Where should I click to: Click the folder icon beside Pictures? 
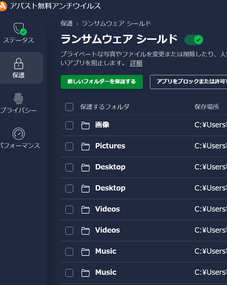pos(85,147)
